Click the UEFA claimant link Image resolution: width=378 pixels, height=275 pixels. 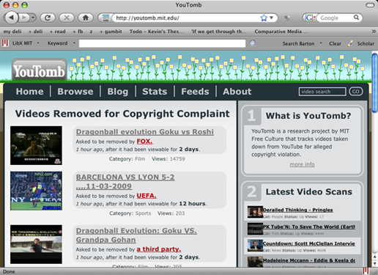tap(147, 196)
